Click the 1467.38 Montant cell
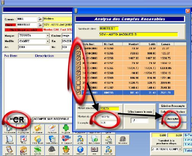This screenshot has width=192, height=156. [x=131, y=58]
